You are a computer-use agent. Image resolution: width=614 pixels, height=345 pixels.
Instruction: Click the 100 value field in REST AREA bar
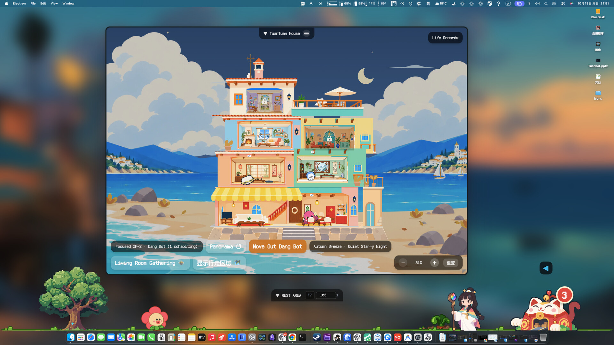(326, 295)
